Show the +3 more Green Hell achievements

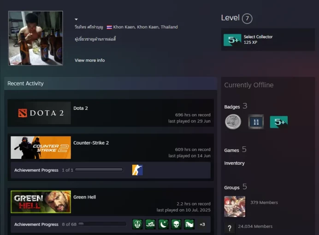202,224
